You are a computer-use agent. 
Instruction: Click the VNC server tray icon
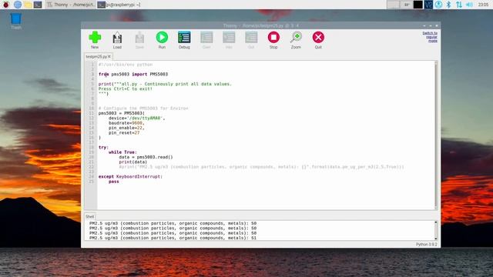[x=428, y=5]
